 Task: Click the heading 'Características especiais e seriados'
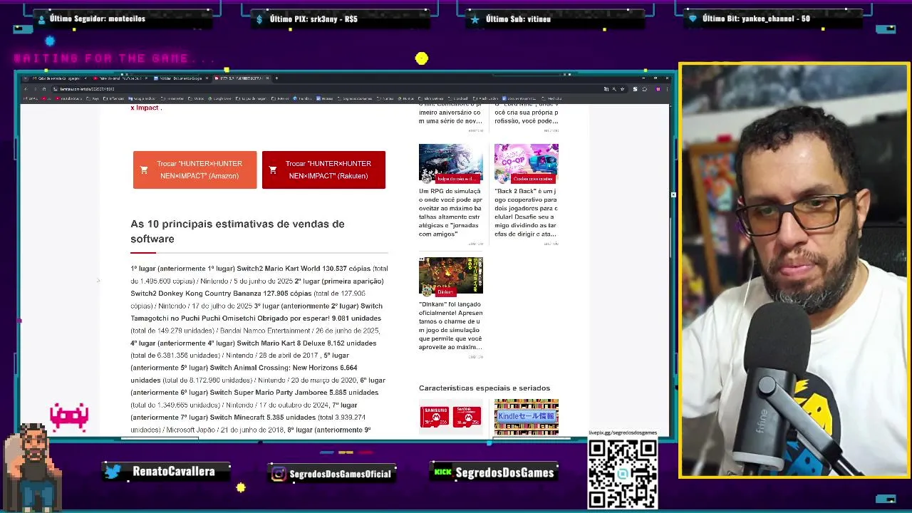pyautogui.click(x=484, y=388)
